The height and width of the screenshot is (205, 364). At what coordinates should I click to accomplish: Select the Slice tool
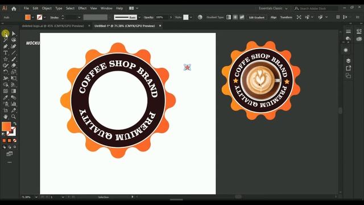(x=14, y=110)
